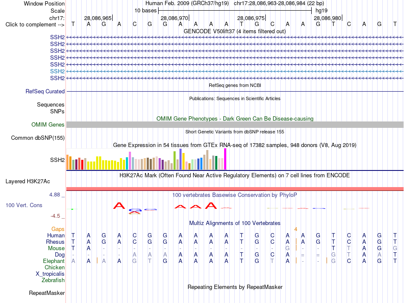Image resolution: width=404 pixels, height=303 pixels.
Task: Click the orange gap number 4
Action: pos(296,229)
